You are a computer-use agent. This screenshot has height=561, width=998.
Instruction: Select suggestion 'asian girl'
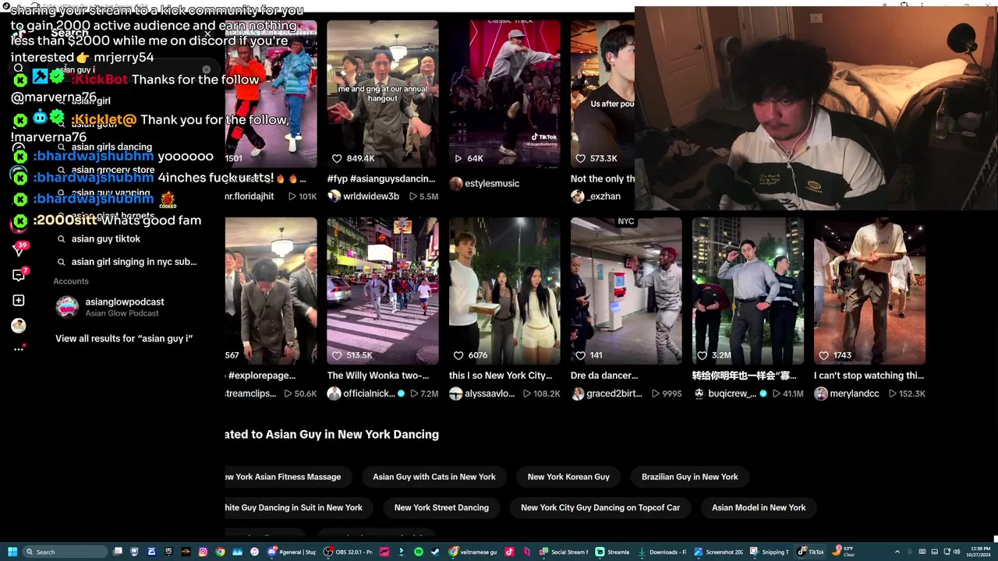(x=91, y=101)
